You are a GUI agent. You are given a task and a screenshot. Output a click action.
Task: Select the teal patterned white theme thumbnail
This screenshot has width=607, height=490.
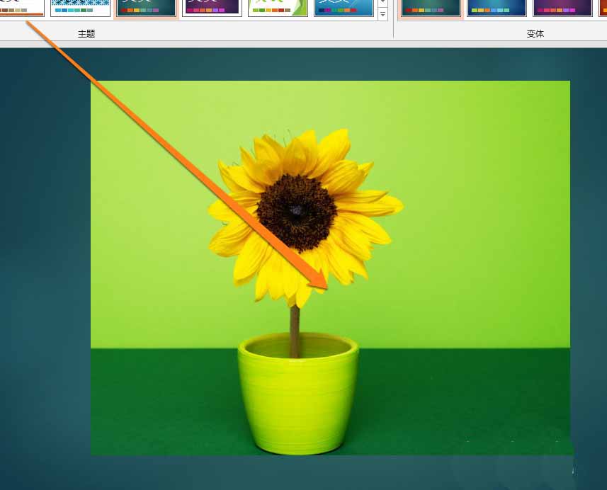tap(81, 8)
